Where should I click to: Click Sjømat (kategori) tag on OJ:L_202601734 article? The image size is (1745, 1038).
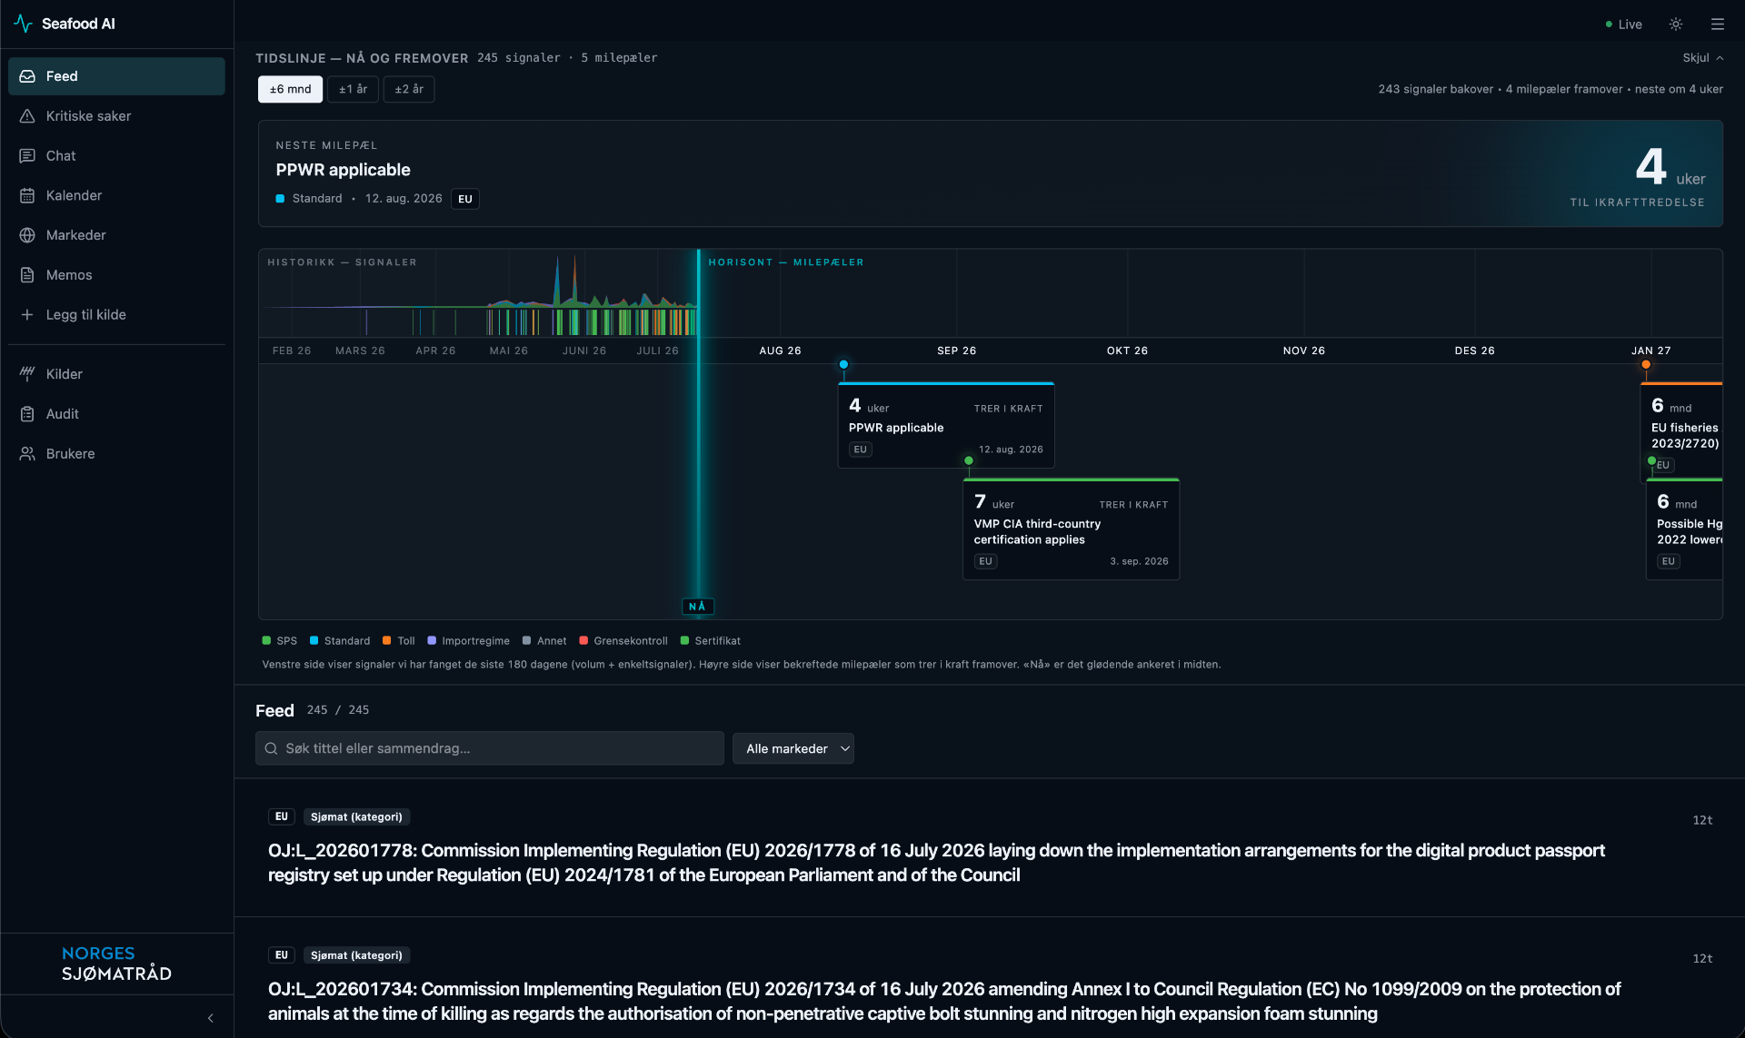(x=356, y=955)
